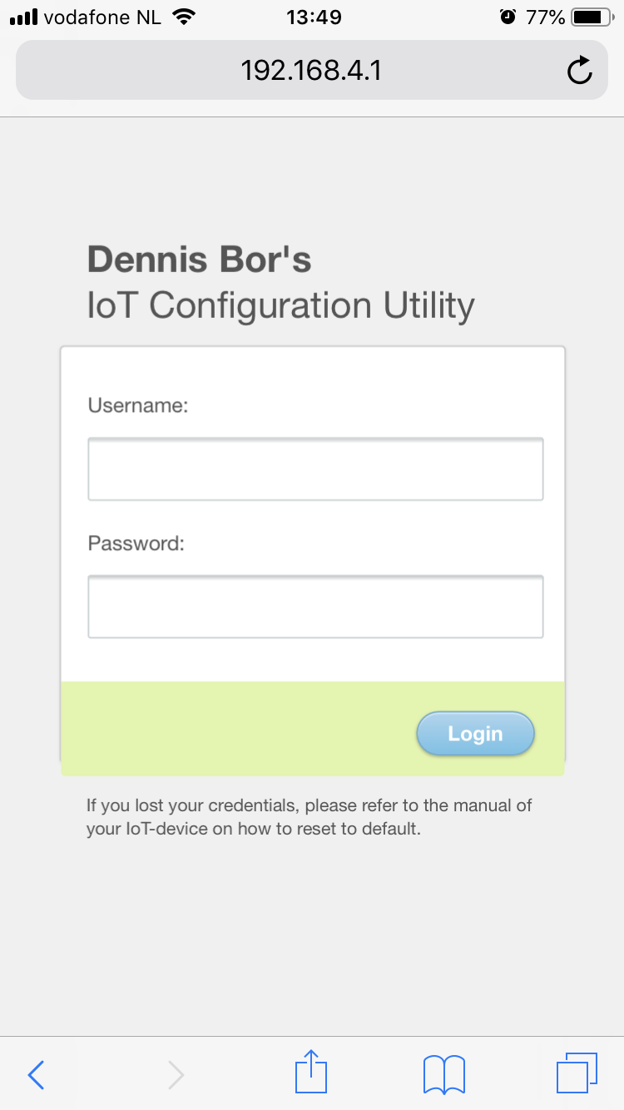
Task: Tap the 192.168.4.1 address bar
Action: click(x=311, y=71)
